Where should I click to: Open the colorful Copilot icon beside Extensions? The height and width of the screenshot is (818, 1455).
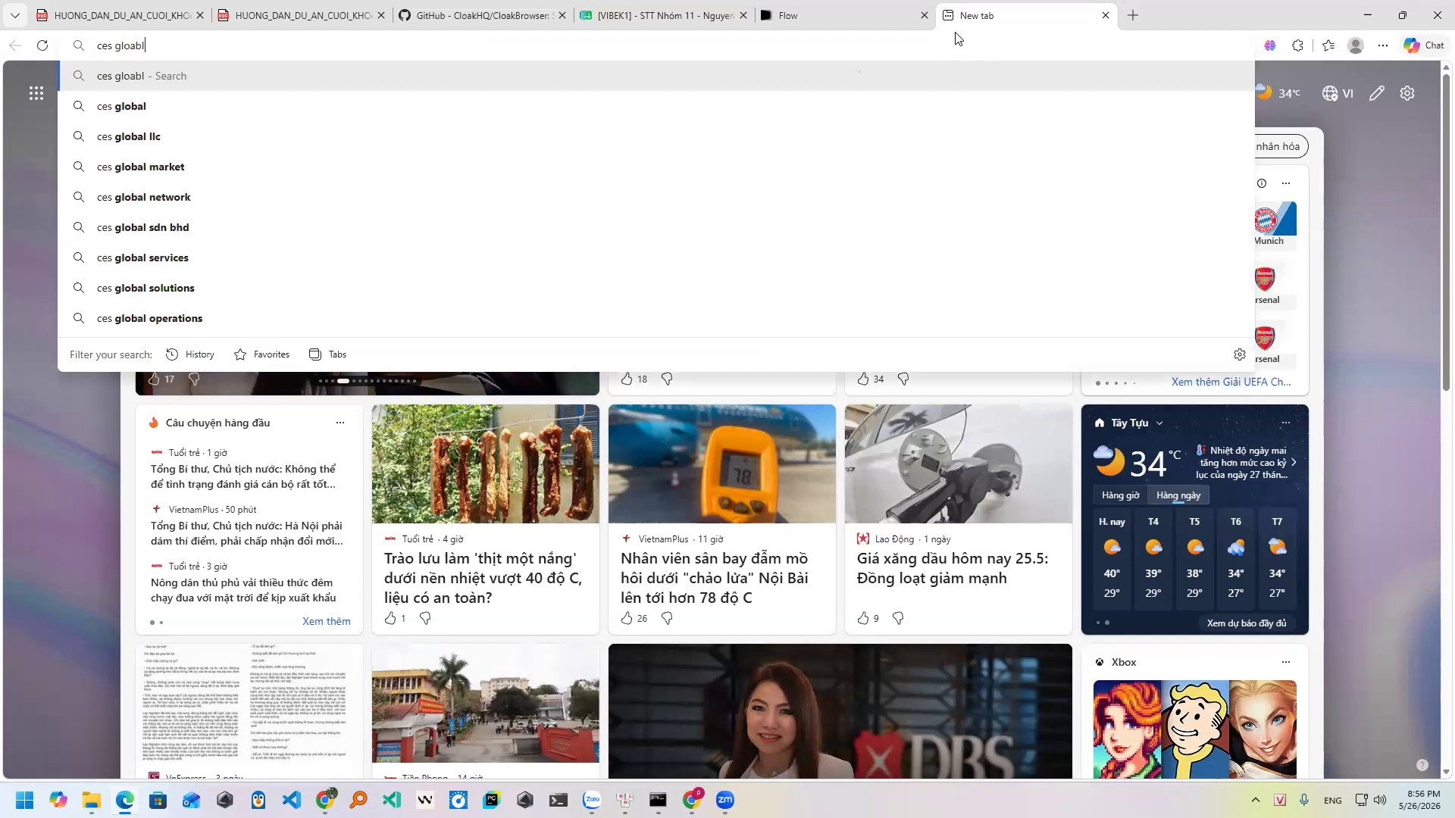tap(1270, 45)
